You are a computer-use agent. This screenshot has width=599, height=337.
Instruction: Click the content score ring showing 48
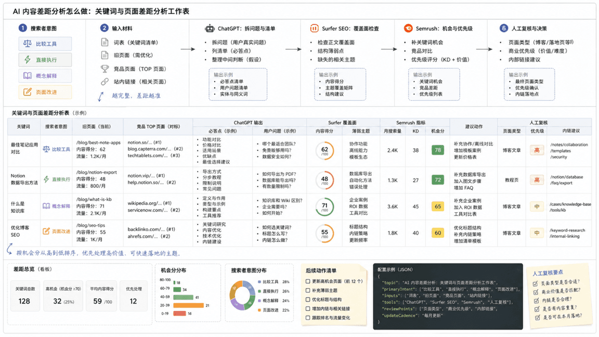click(324, 180)
